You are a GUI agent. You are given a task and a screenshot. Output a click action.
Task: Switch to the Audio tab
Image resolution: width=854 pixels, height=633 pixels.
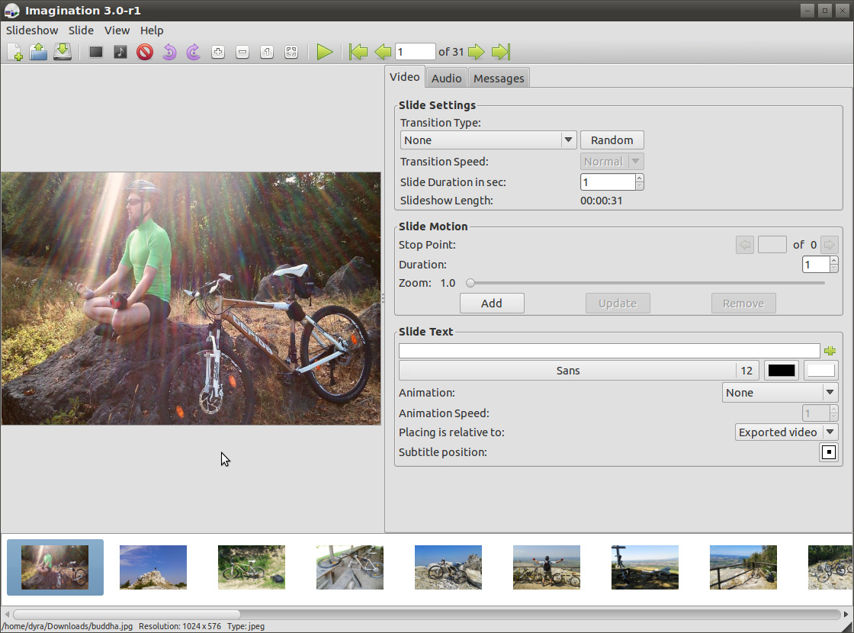click(447, 79)
